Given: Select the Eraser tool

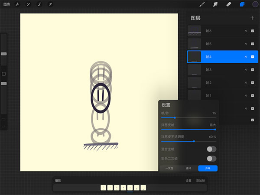Looking at the screenshot, I should pos(228,4).
